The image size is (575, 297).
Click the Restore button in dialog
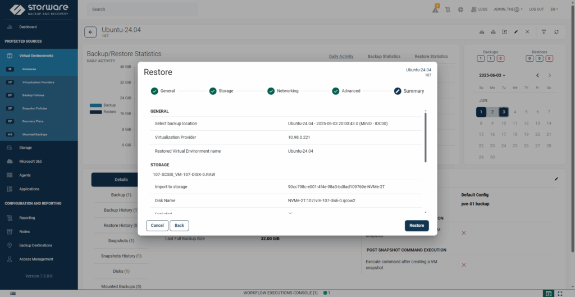click(416, 225)
